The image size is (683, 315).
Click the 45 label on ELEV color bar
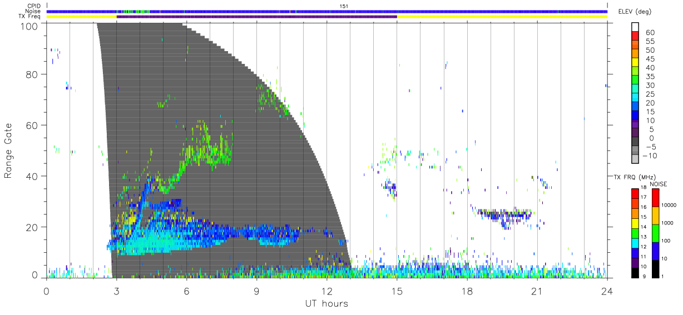pyautogui.click(x=650, y=59)
